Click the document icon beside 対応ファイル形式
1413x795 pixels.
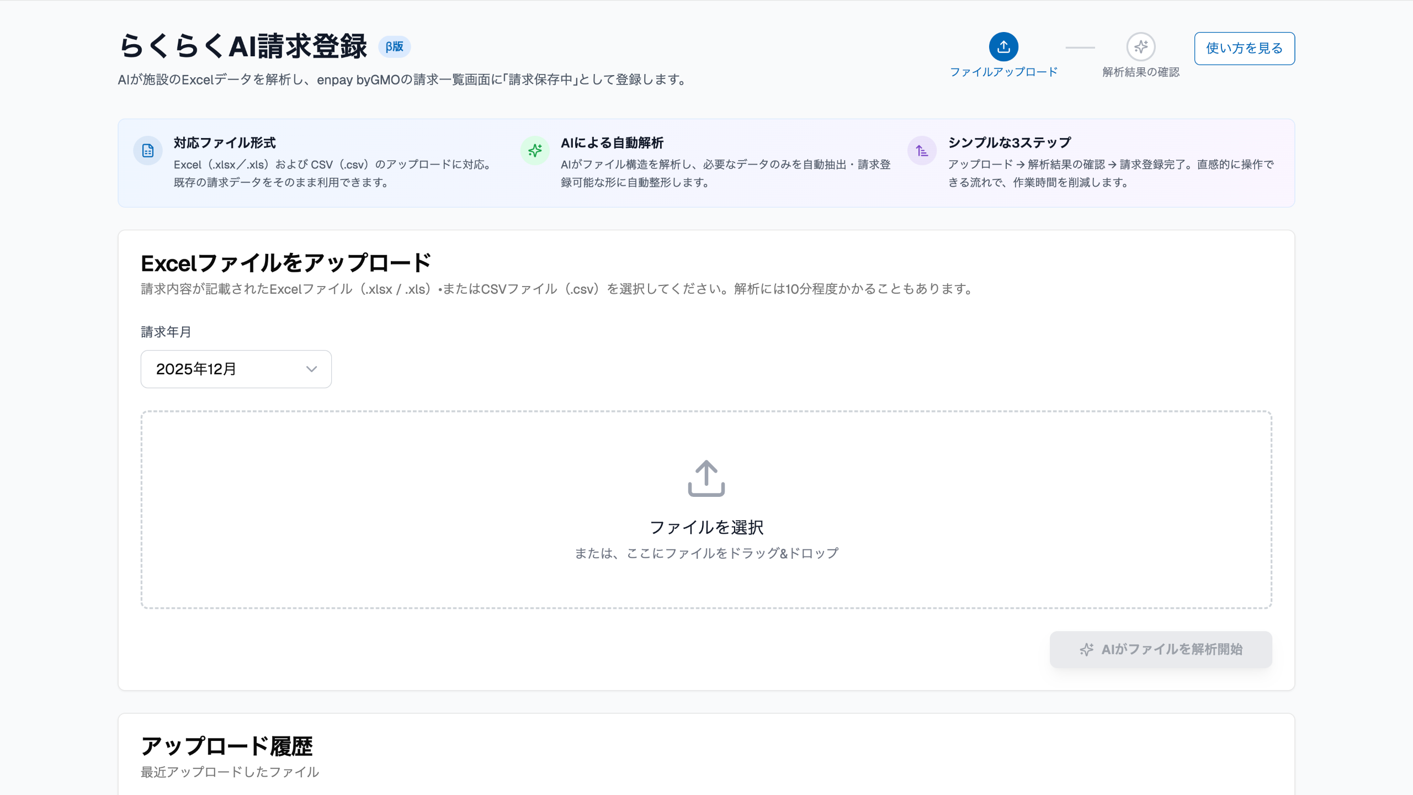[x=148, y=151]
